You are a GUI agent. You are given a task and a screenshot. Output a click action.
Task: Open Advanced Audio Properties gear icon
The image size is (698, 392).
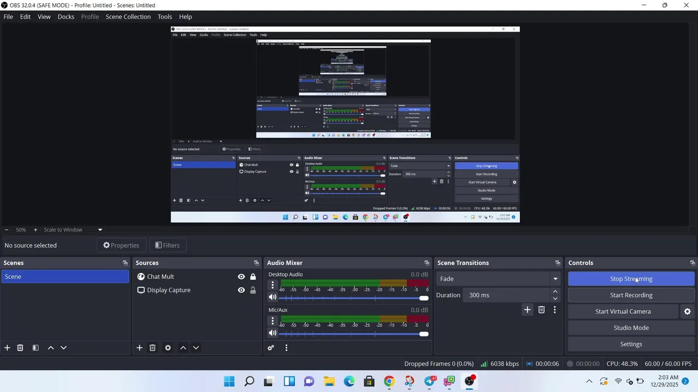click(271, 348)
